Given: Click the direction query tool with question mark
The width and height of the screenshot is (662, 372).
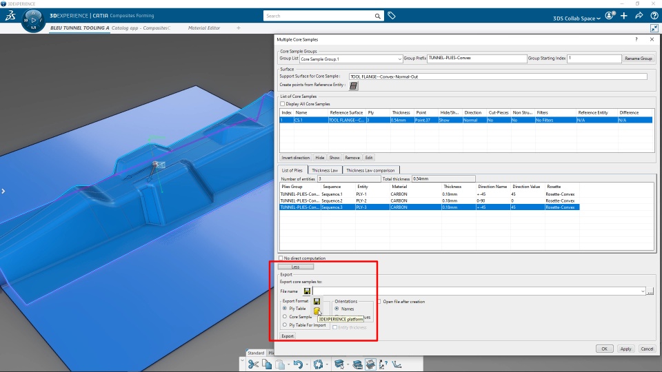Looking at the screenshot, I should (x=383, y=364).
